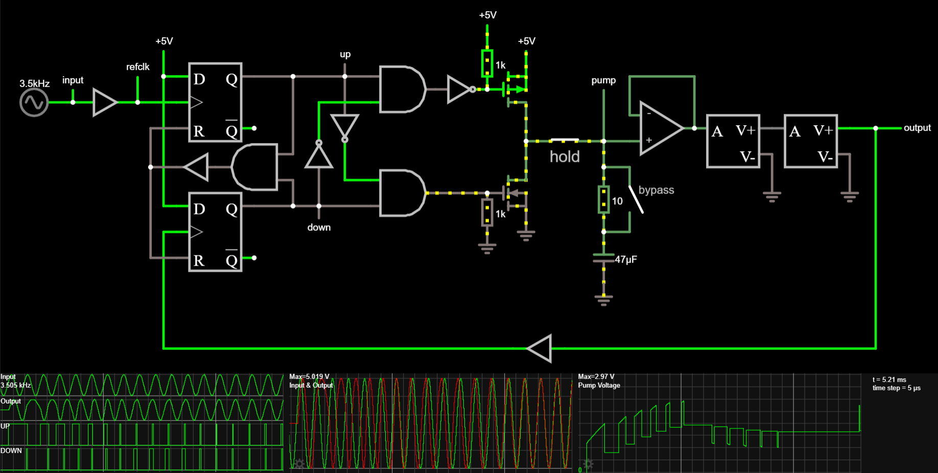The width and height of the screenshot is (938, 473).
Task: Click the input buffer triangle after the source
Action: [105, 102]
